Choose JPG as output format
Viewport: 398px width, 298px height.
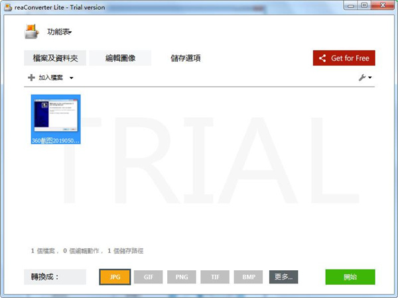(x=115, y=277)
